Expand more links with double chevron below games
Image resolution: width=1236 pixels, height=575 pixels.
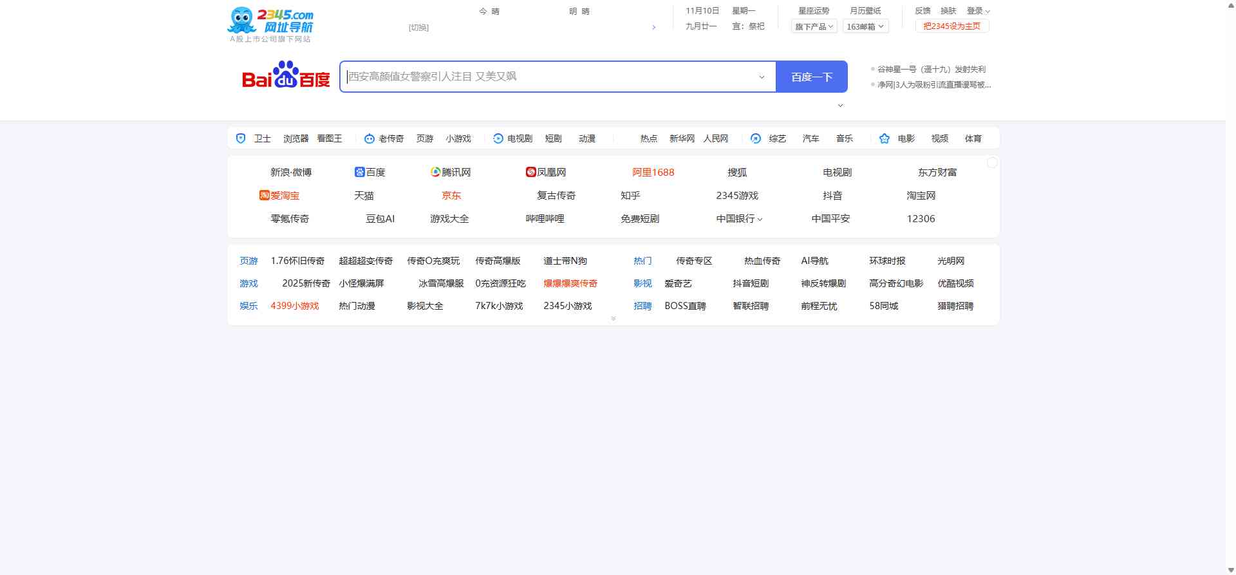613,319
